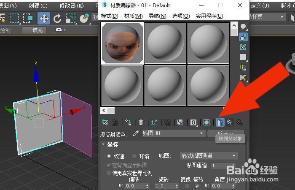295x190 pixels.
Task: Open 选项(O) menu
Action: tap(181, 16)
